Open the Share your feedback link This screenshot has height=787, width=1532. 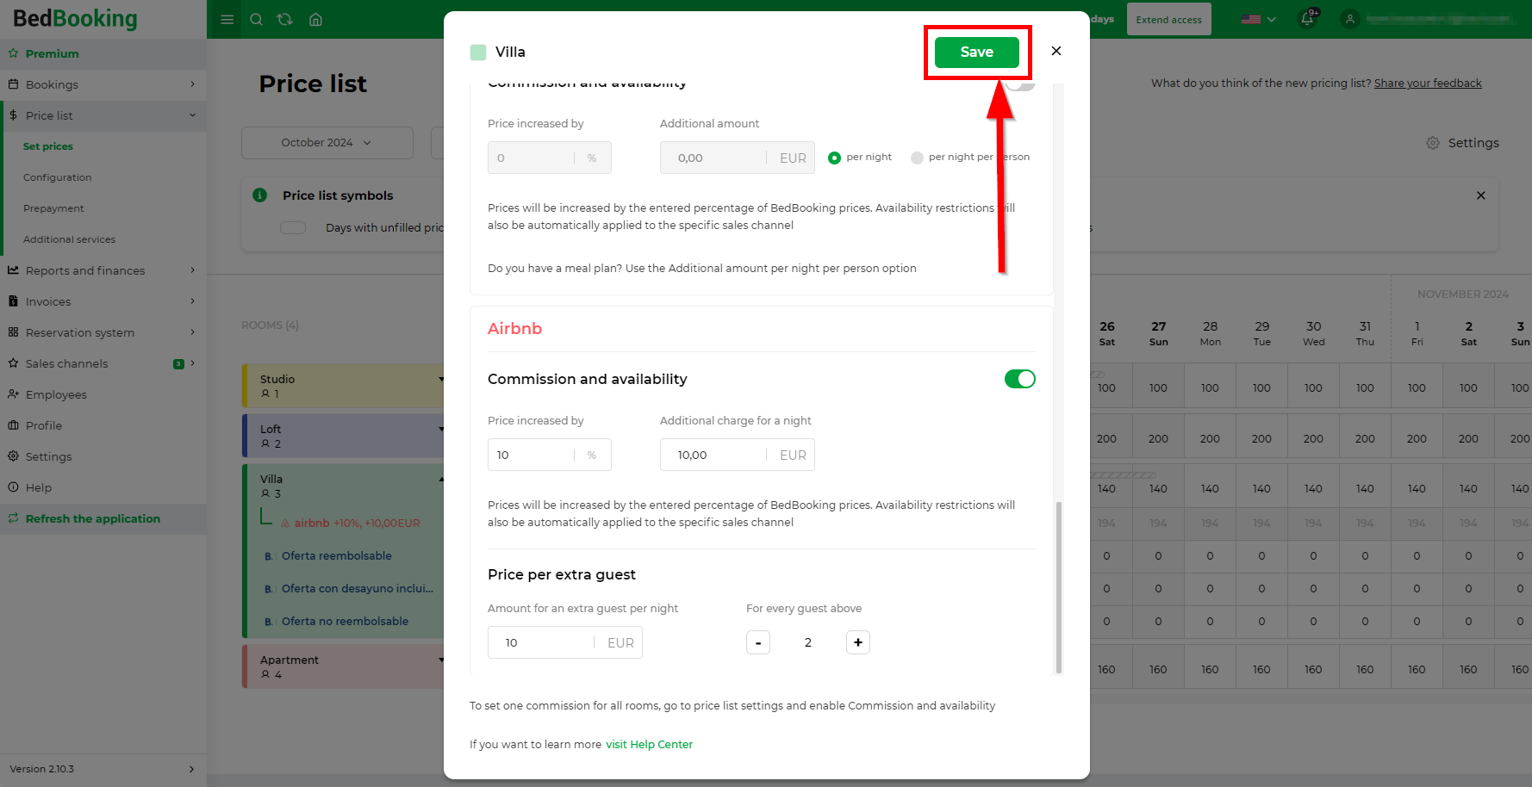pyautogui.click(x=1428, y=84)
